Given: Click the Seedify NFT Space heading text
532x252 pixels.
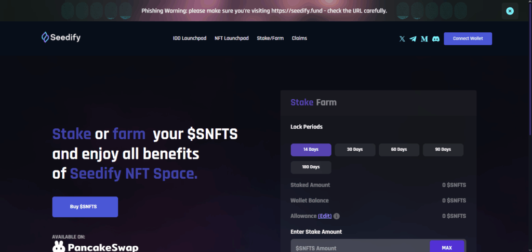Looking at the screenshot, I should 134,174.
